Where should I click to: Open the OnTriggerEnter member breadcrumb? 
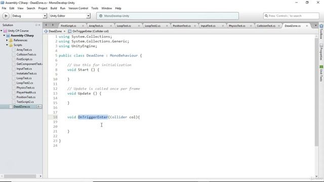point(89,31)
